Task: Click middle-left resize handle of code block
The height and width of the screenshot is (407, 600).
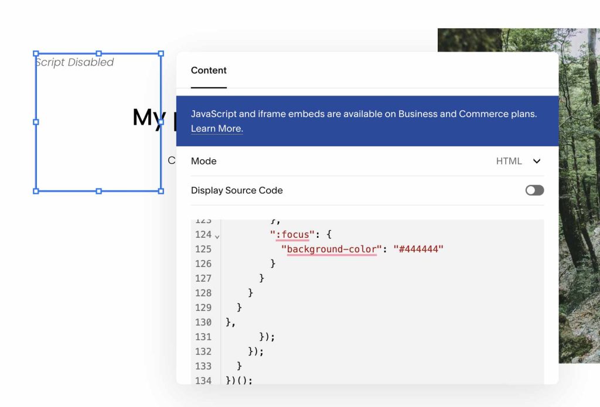Action: (36, 122)
